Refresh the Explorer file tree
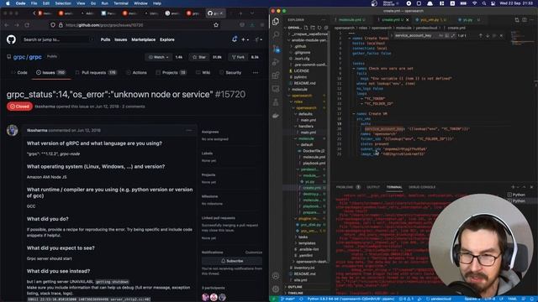This screenshot has height=302, width=538. pyautogui.click(x=319, y=28)
